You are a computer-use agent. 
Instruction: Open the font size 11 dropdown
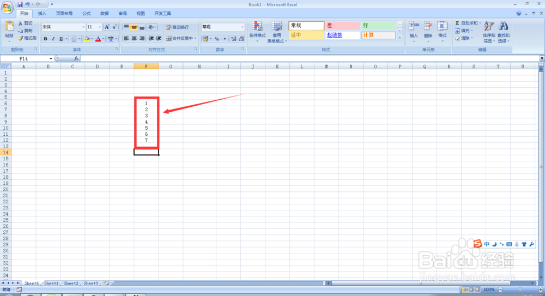click(x=99, y=27)
